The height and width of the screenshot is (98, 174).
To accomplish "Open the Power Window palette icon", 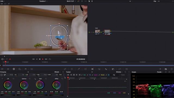I will (85, 69).
